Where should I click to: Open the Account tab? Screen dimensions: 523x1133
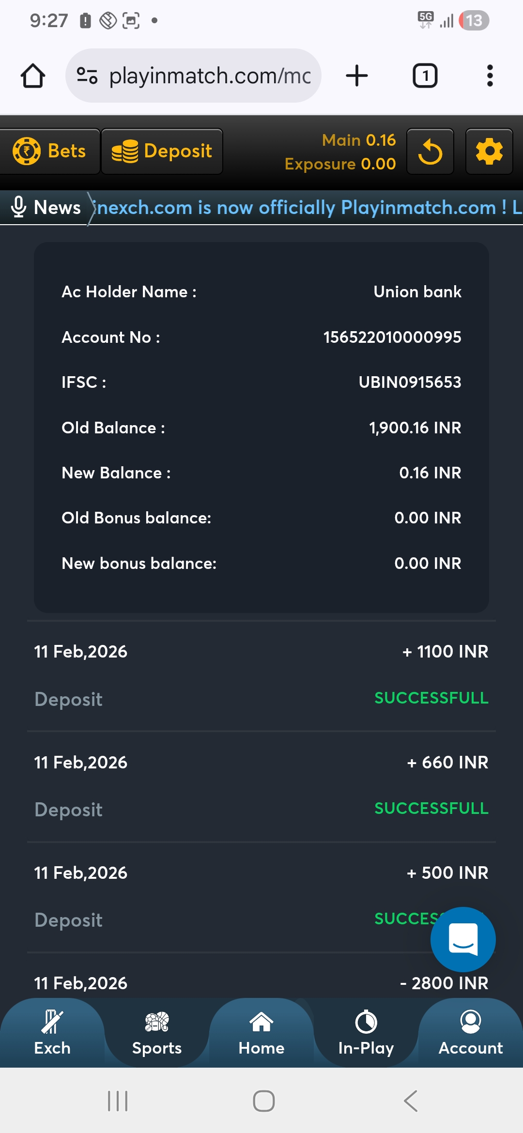tap(471, 1034)
